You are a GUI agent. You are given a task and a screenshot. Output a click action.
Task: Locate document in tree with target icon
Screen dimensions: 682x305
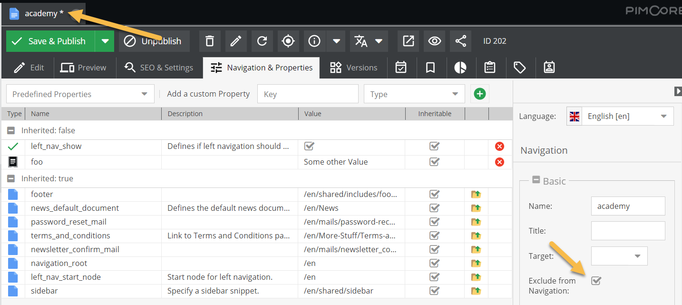[288, 41]
